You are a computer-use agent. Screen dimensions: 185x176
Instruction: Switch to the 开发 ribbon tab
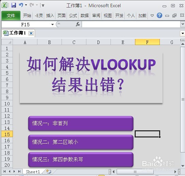coord(119,15)
